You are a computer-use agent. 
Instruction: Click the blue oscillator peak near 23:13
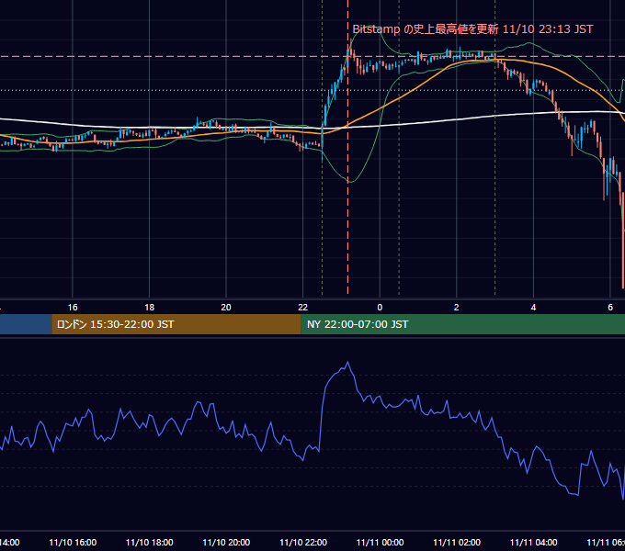pos(348,362)
